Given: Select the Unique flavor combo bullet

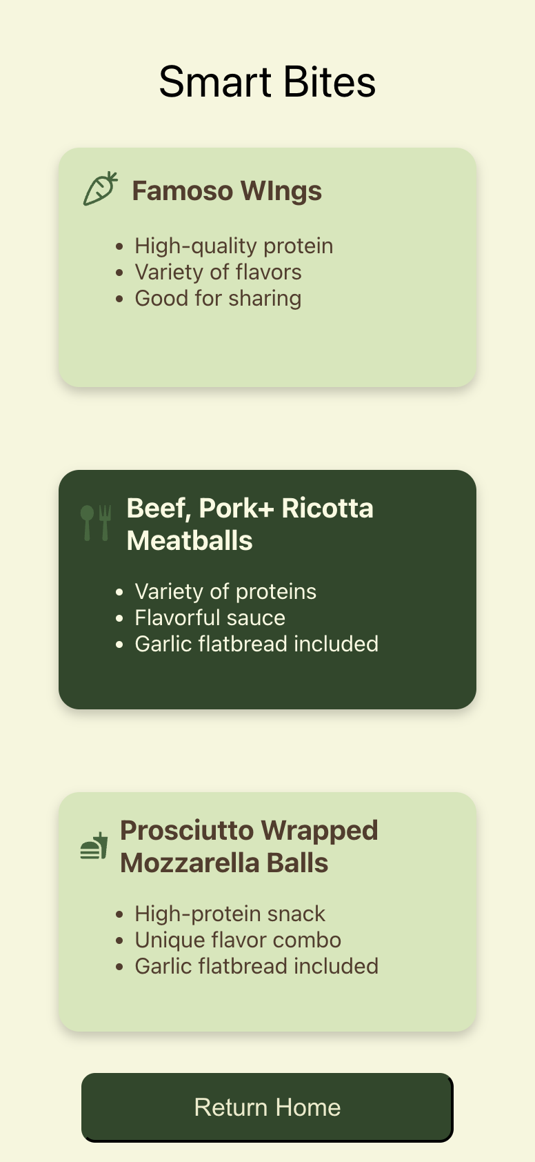Looking at the screenshot, I should [x=238, y=940].
